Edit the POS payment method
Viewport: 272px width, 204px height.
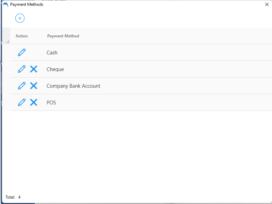(x=22, y=102)
